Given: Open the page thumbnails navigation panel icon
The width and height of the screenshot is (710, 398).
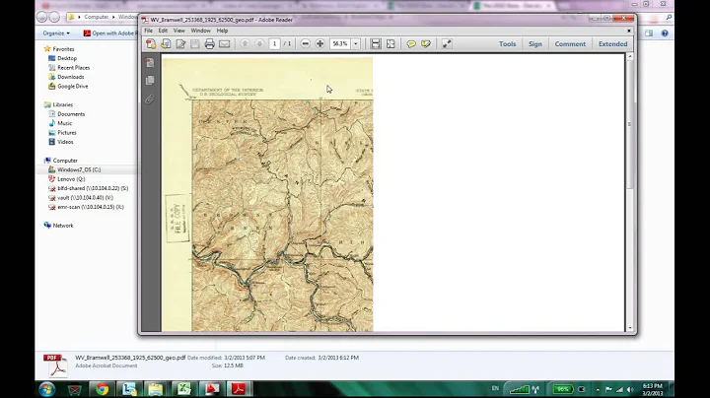Looking at the screenshot, I should click(x=150, y=62).
